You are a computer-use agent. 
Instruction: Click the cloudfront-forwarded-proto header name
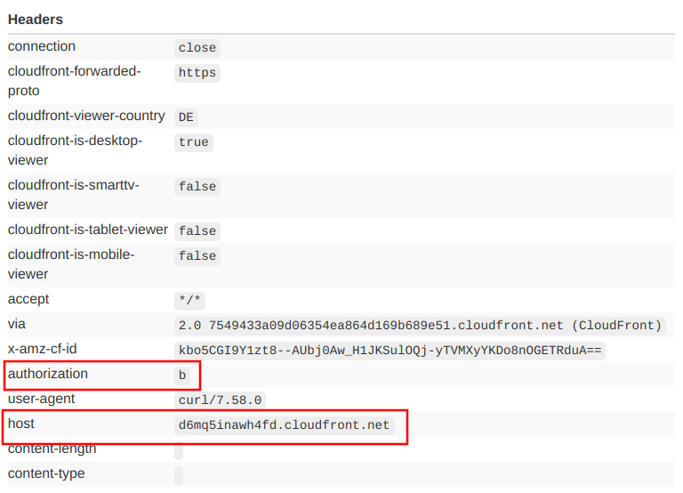coord(74,80)
